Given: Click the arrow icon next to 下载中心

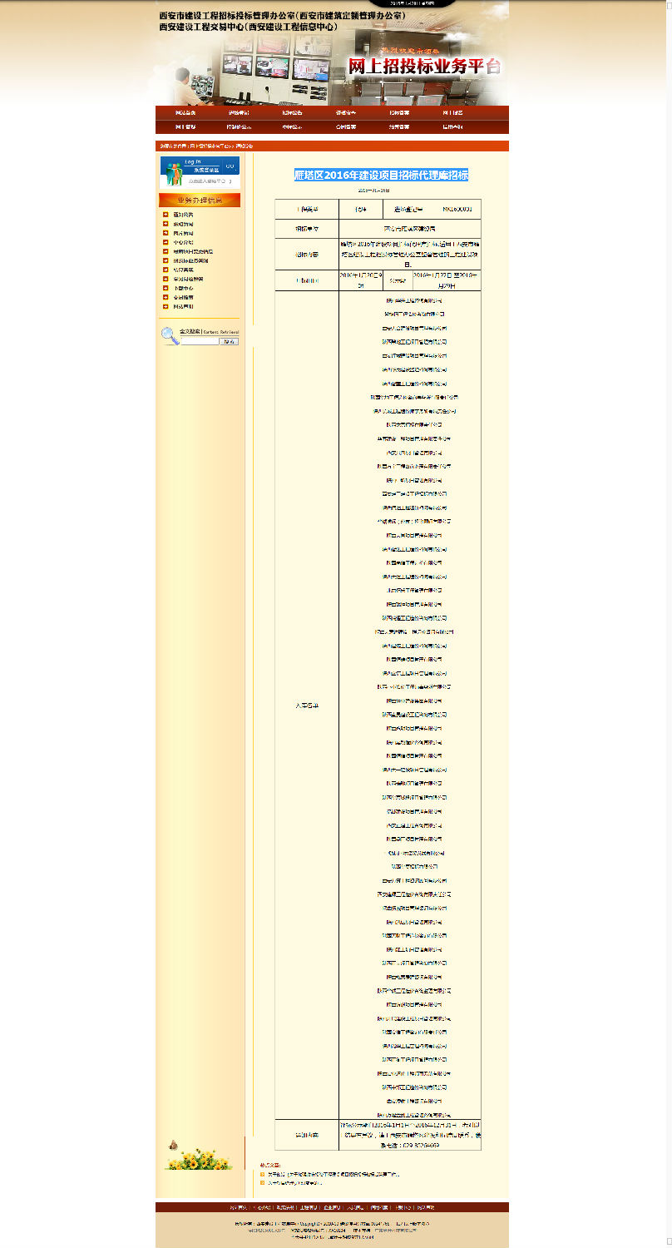Looking at the screenshot, I should coord(166,289).
